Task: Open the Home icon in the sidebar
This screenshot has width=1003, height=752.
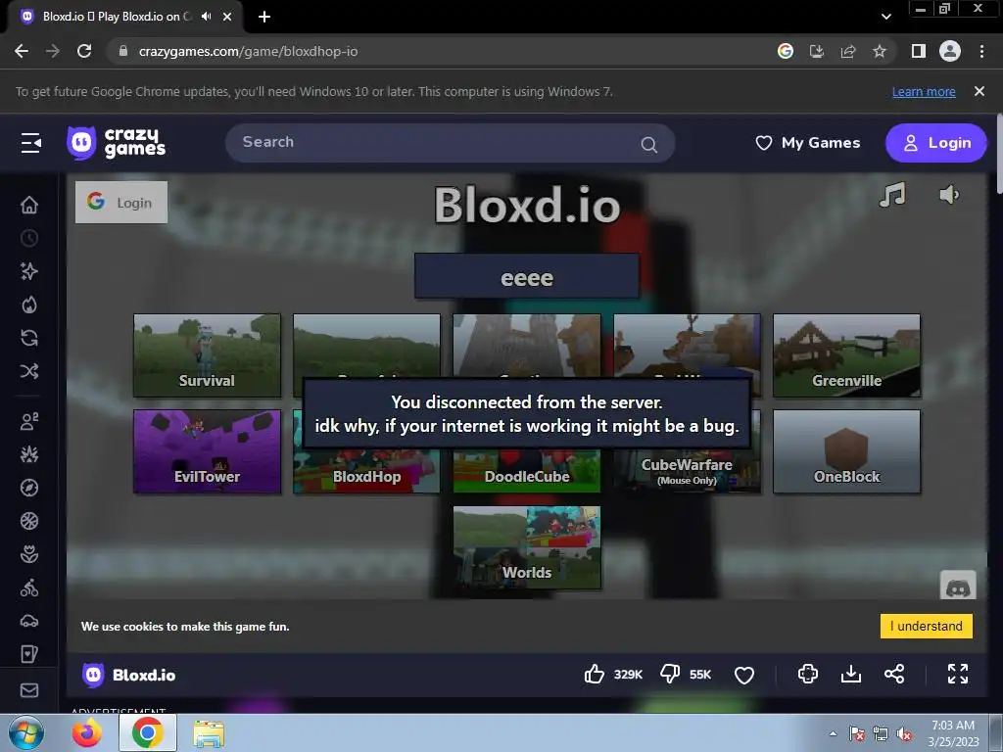Action: tap(29, 205)
